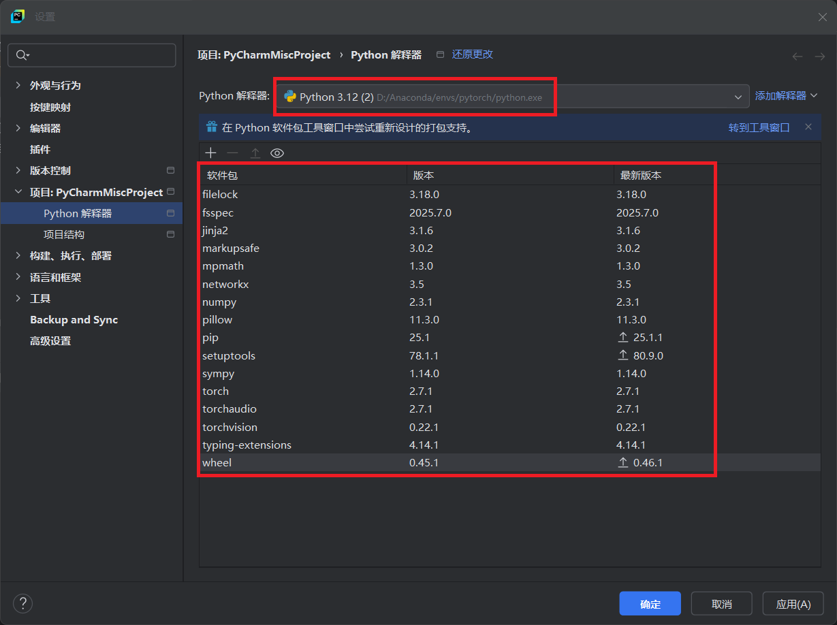Image resolution: width=837 pixels, height=625 pixels.
Task: Click the upgrade arrow in setuptools row
Action: pyautogui.click(x=622, y=355)
